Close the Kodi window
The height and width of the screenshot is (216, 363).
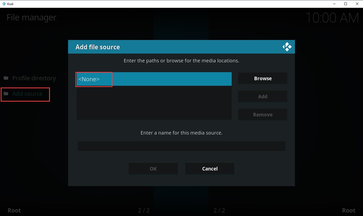[357, 4]
